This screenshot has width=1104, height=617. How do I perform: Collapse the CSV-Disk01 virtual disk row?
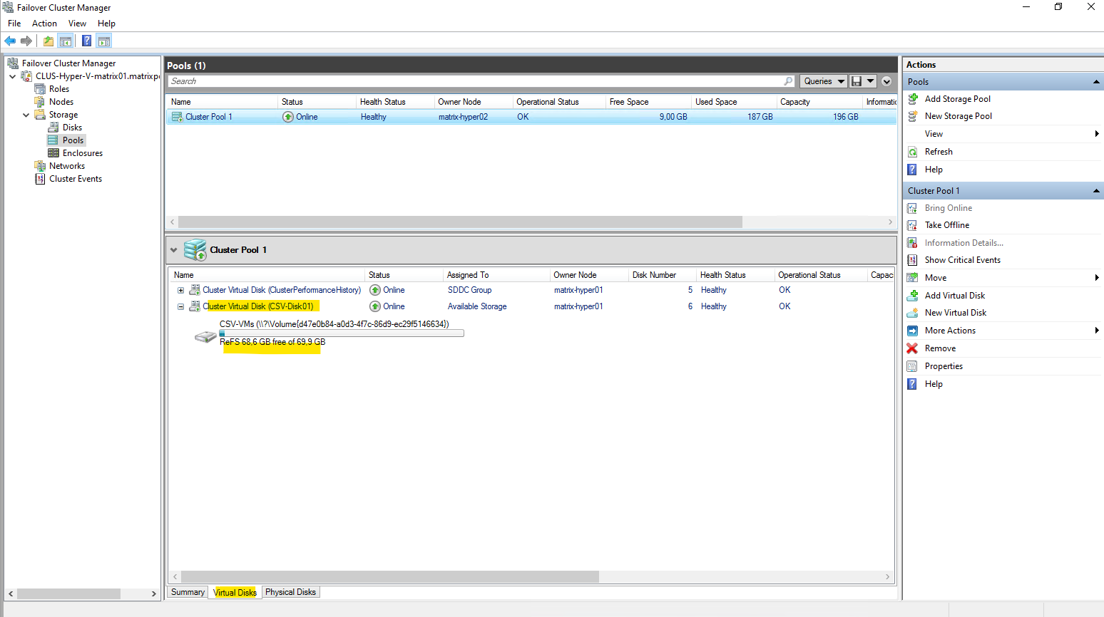(x=180, y=307)
